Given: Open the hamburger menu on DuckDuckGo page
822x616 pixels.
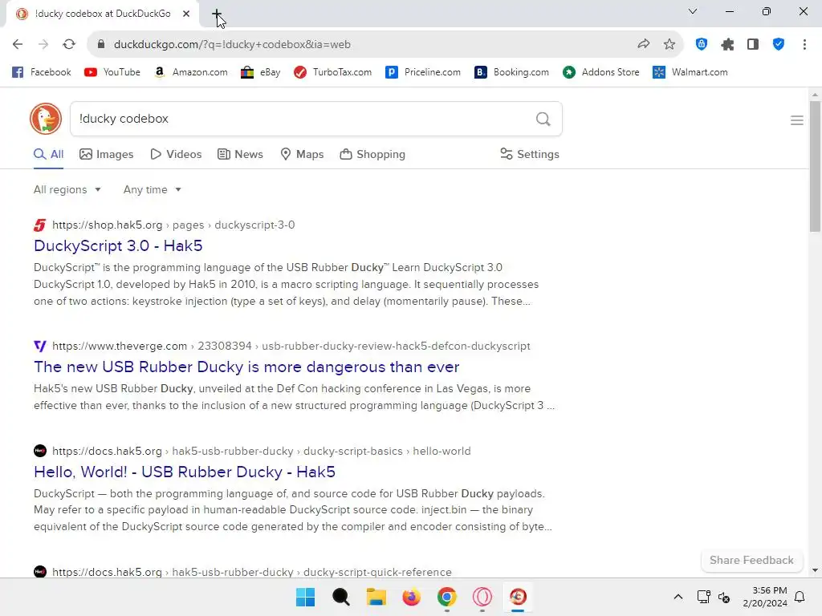Looking at the screenshot, I should [x=797, y=120].
